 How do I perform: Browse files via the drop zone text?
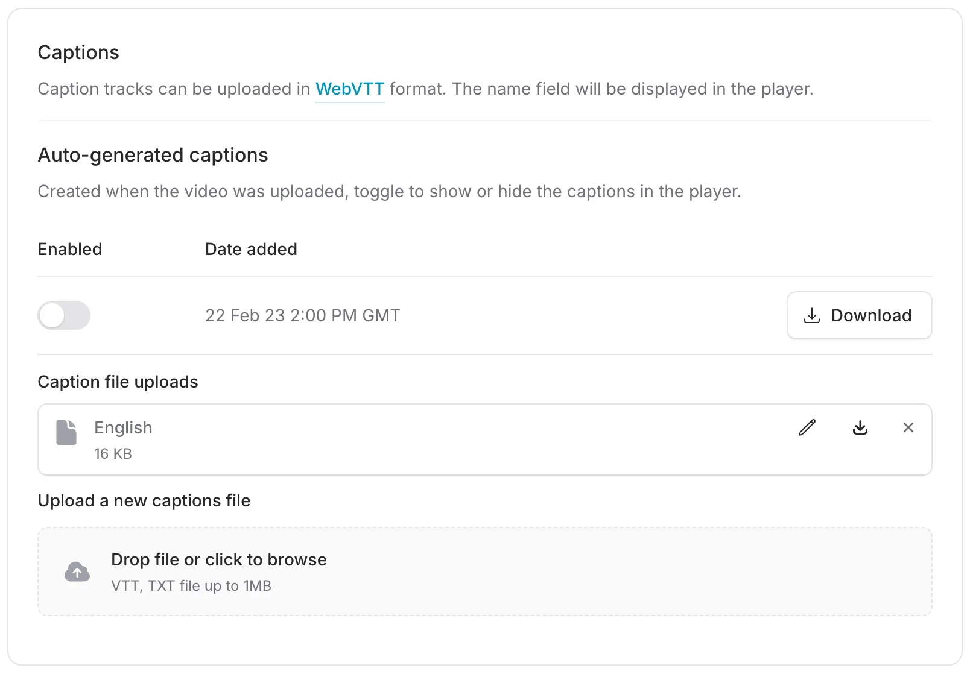[x=218, y=559]
